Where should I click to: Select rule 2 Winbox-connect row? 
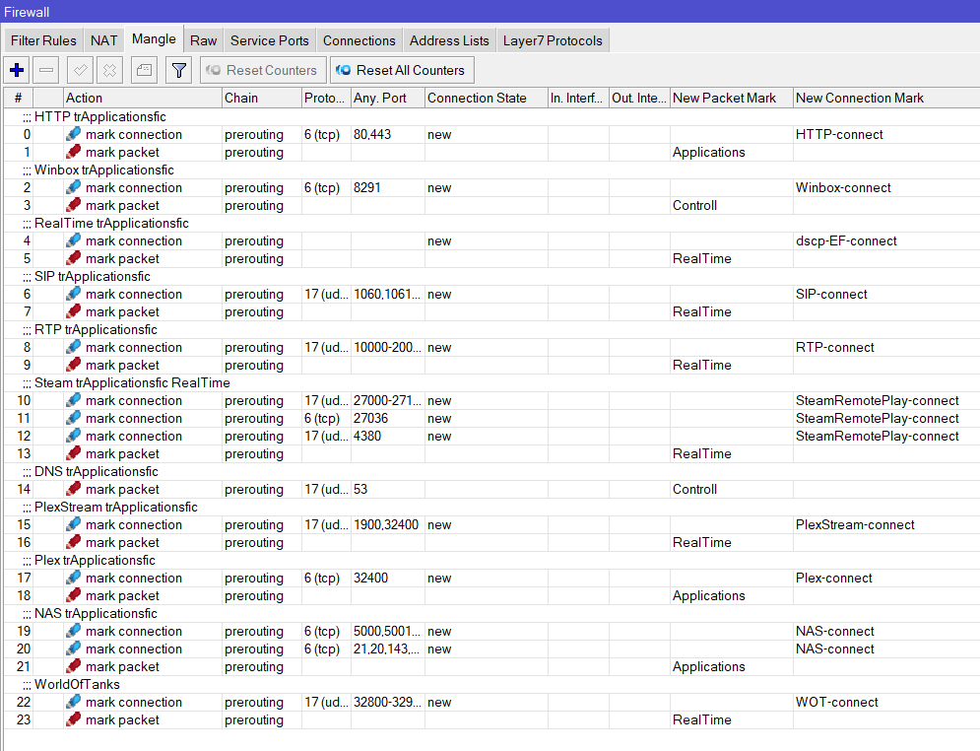[492, 188]
